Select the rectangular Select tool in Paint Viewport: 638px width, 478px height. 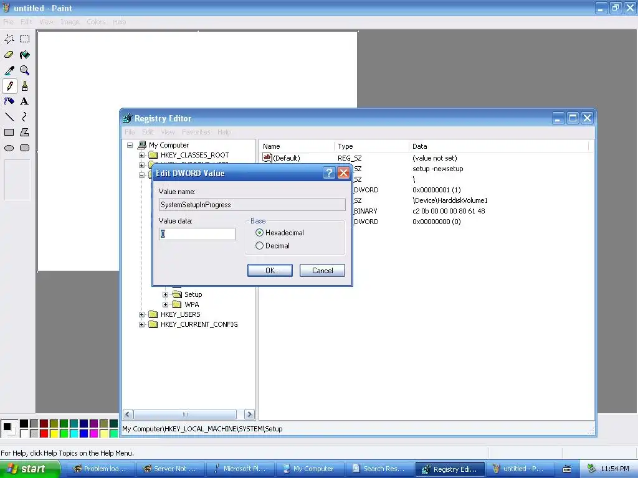point(25,39)
